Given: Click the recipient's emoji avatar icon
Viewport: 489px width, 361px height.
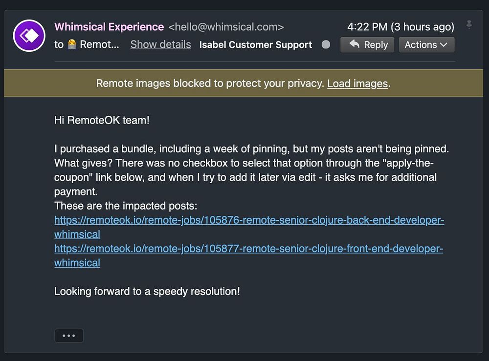Looking at the screenshot, I should click(72, 44).
